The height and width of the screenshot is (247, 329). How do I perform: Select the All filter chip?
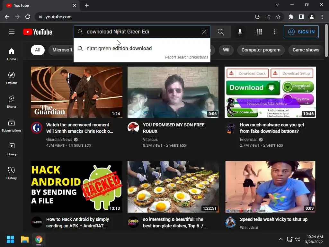pyautogui.click(x=38, y=50)
